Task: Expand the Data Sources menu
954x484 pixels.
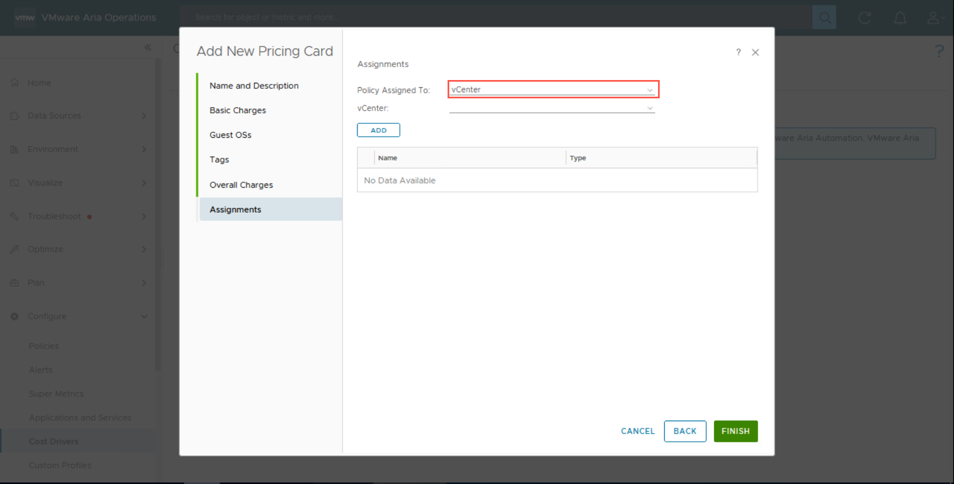Action: 144,116
